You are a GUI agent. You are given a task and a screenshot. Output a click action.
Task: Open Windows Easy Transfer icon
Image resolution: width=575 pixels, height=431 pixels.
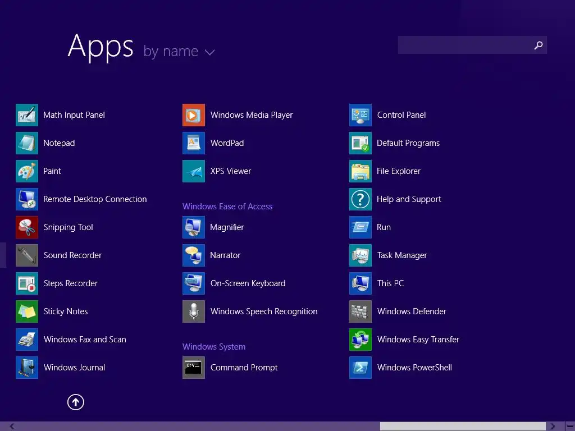[x=360, y=340]
